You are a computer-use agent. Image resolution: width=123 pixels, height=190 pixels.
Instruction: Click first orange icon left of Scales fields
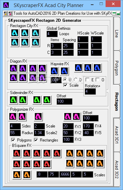[x=17, y=175]
